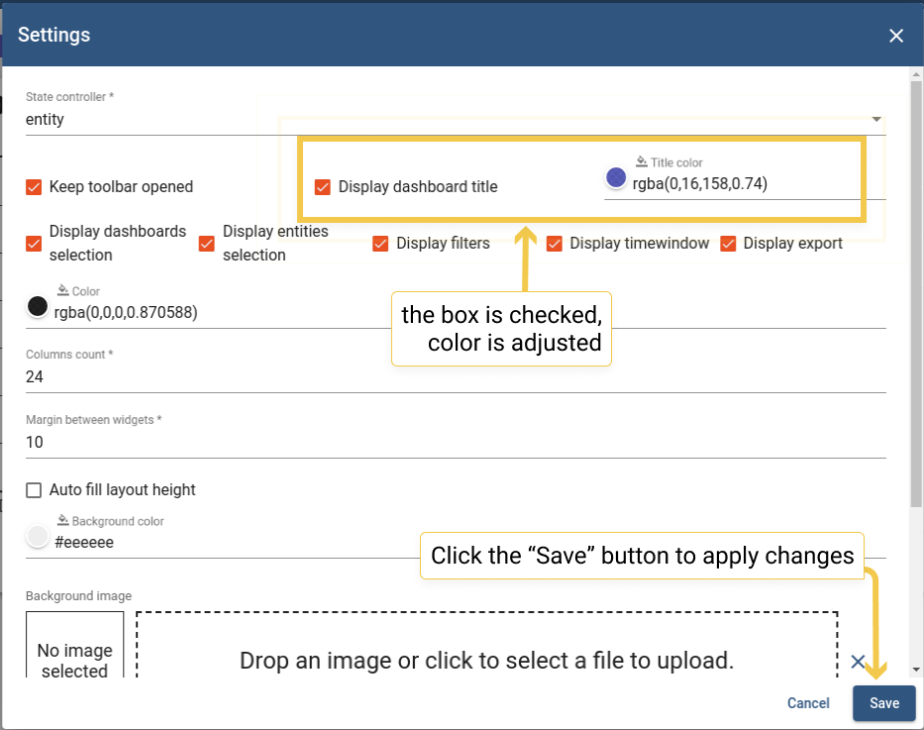
Task: Click the Cancel button
Action: click(x=808, y=703)
